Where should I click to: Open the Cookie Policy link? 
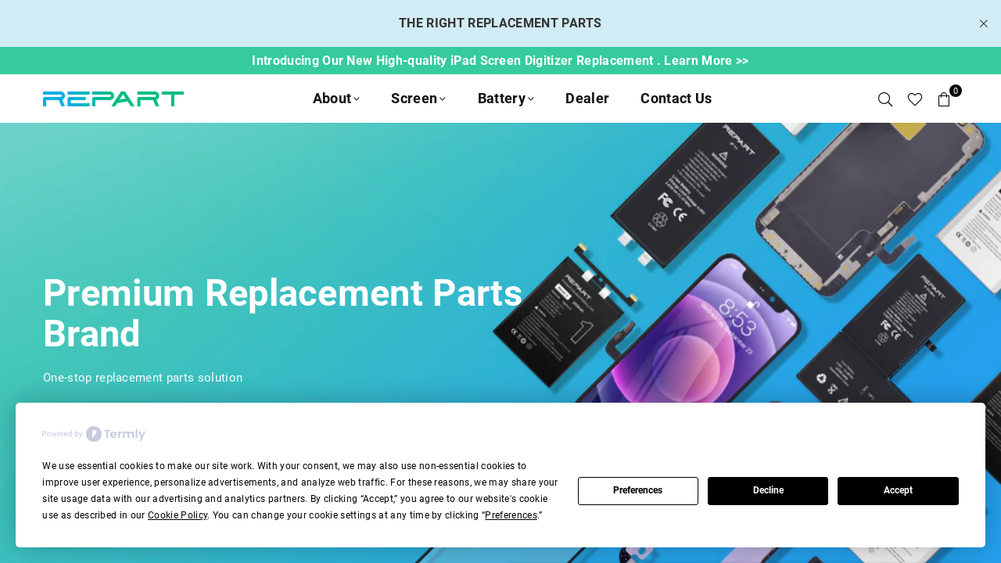click(178, 515)
